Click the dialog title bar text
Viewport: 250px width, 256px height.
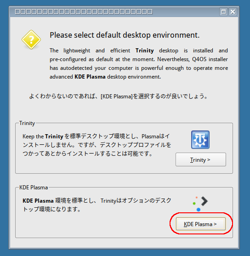[84, 12]
